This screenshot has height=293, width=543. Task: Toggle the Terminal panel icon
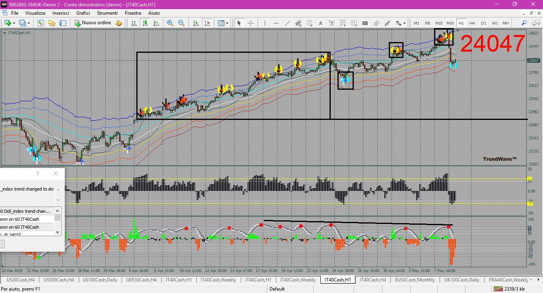tap(63, 23)
